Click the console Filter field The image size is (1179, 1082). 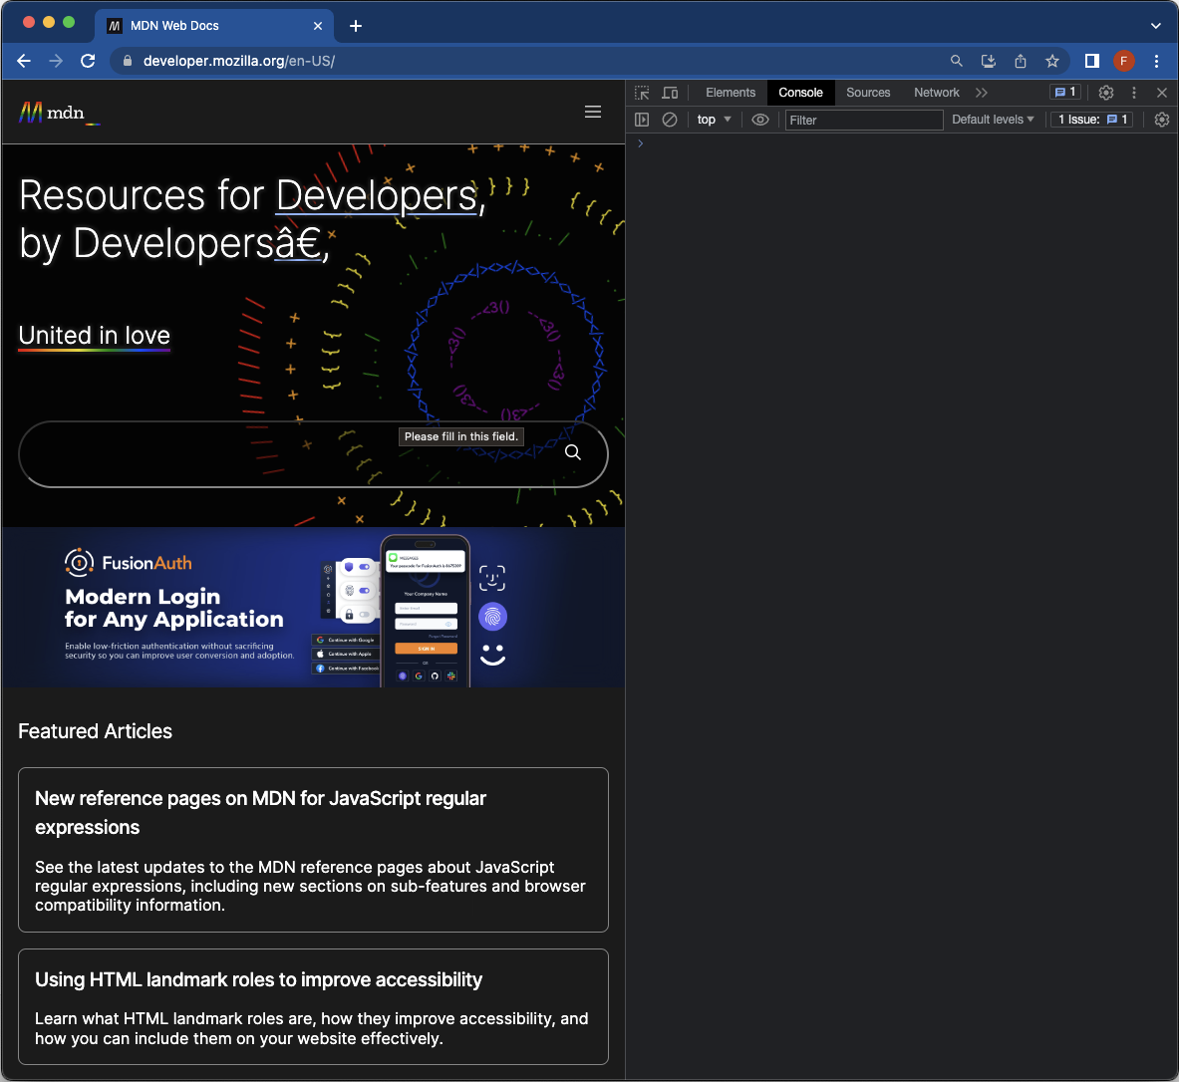pos(864,120)
